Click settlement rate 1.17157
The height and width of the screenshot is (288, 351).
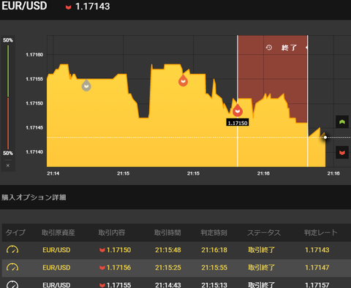(317, 285)
